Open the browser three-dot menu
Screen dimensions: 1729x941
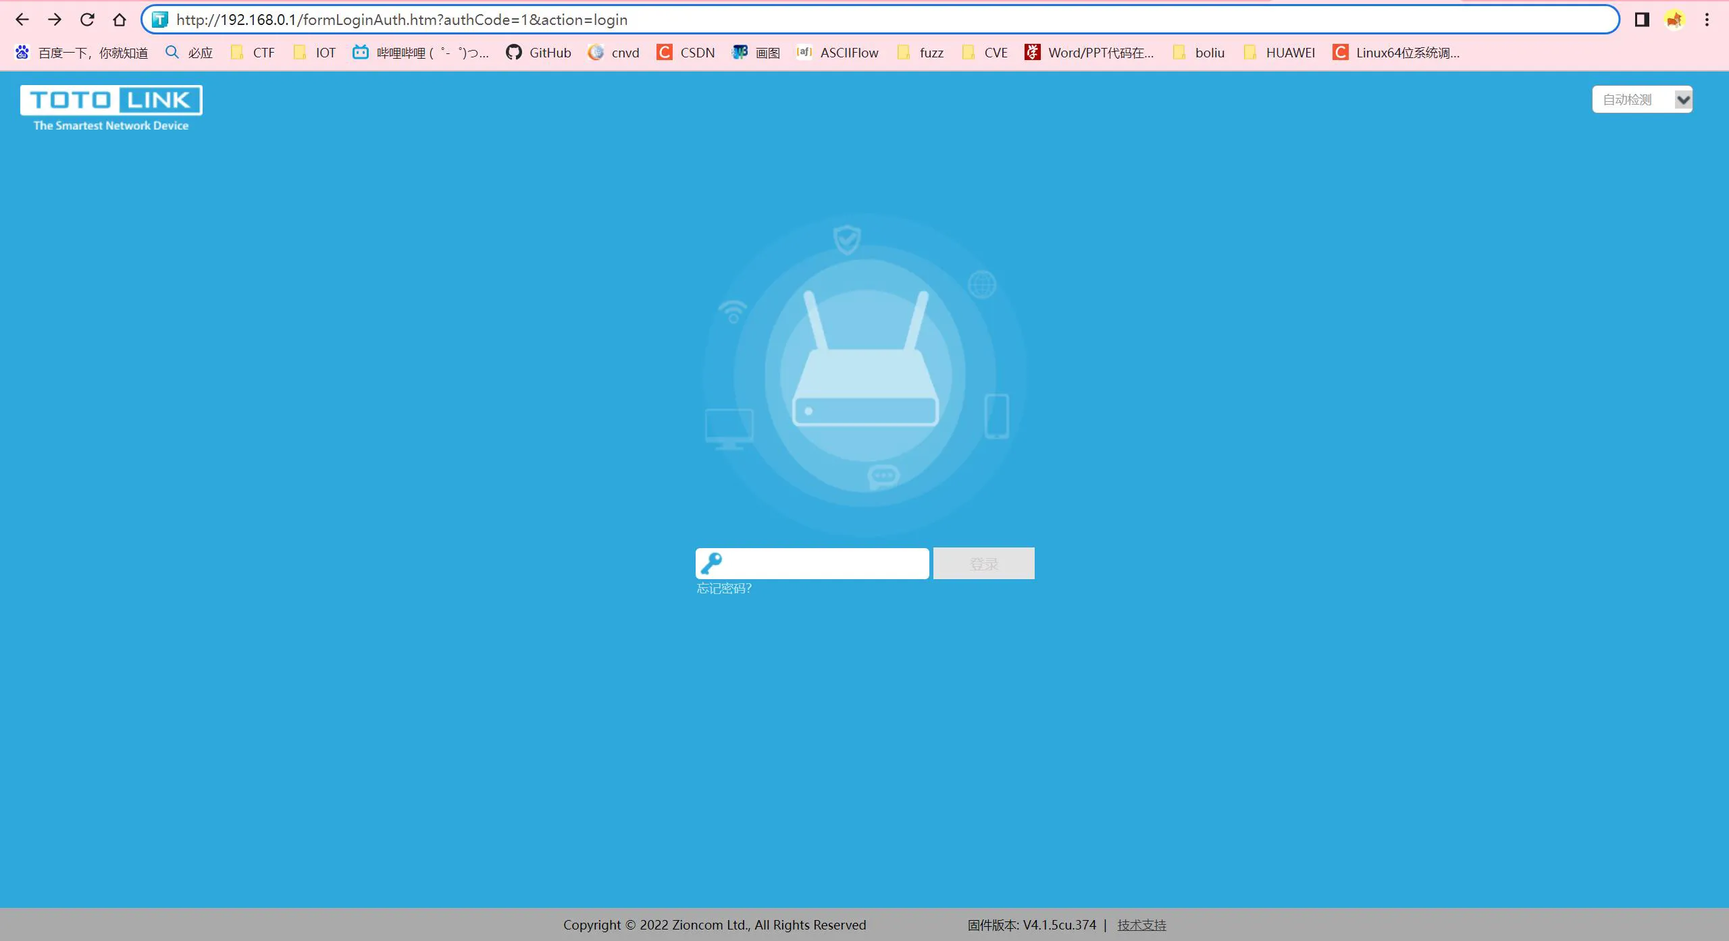(1707, 20)
